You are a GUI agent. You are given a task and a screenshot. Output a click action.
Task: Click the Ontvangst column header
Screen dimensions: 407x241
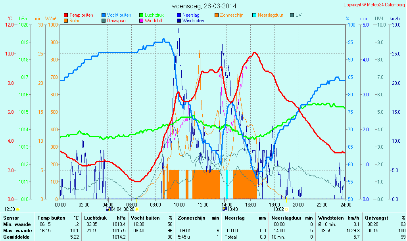[x=375, y=218]
